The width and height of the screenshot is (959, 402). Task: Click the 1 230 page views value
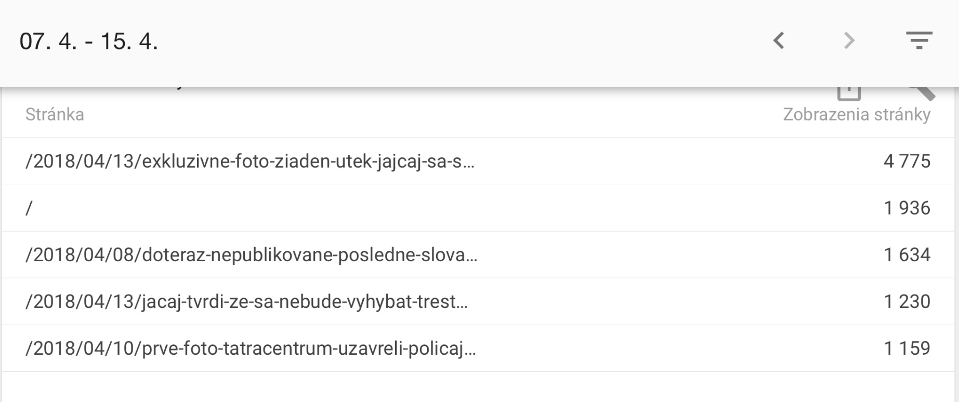[x=907, y=302]
